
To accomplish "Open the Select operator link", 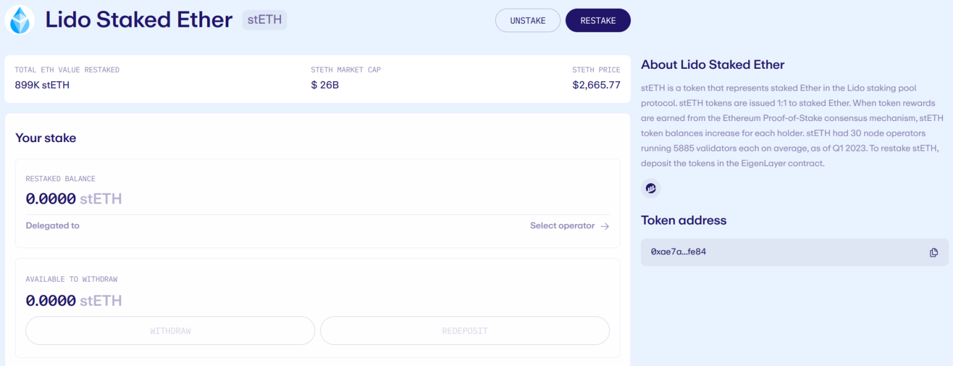I will (562, 226).
